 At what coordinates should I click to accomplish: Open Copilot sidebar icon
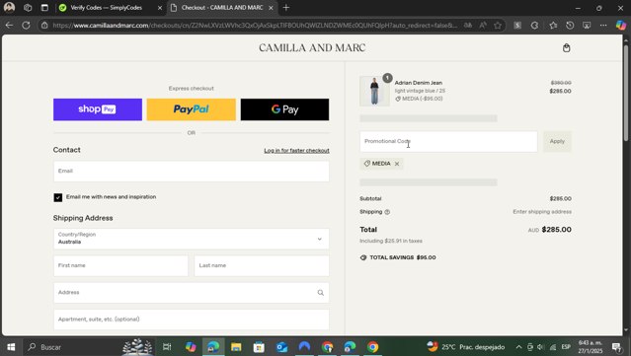coord(621,26)
